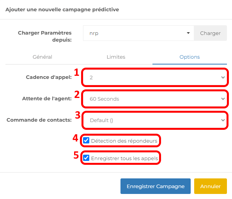Click chevron icon of Cadence d'appel field

pos(223,77)
